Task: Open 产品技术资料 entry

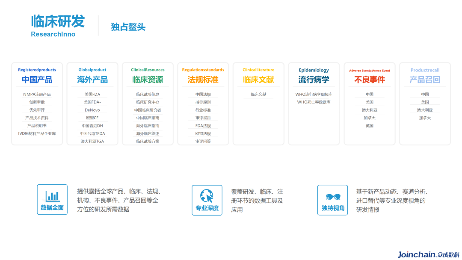Action: [x=37, y=118]
